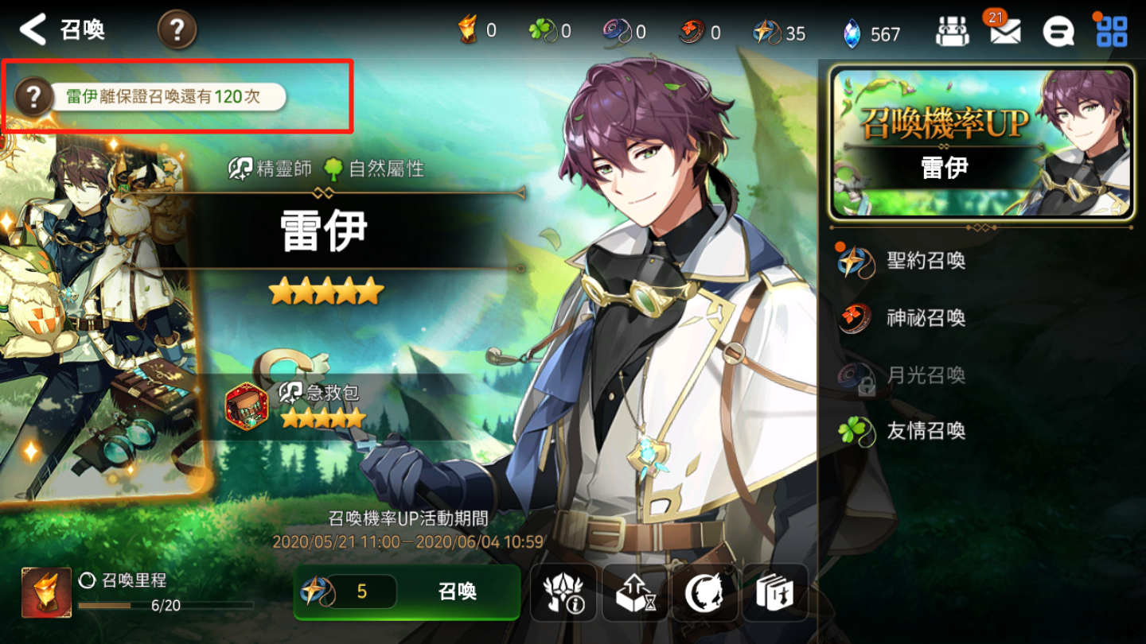The image size is (1146, 644).
Task: Open guaranteed summon help for 雷伊
Action: coord(33,97)
